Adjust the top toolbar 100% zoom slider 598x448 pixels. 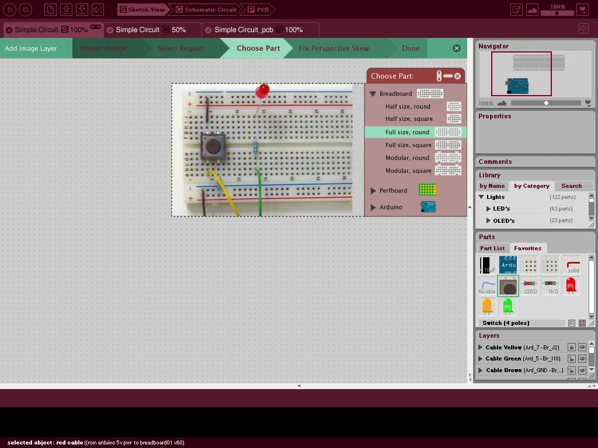[557, 13]
